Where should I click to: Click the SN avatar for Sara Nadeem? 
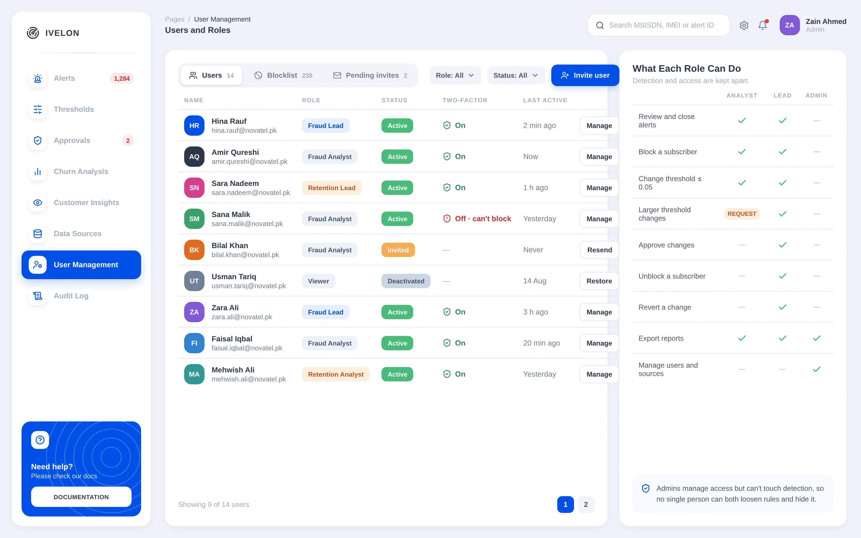(194, 187)
